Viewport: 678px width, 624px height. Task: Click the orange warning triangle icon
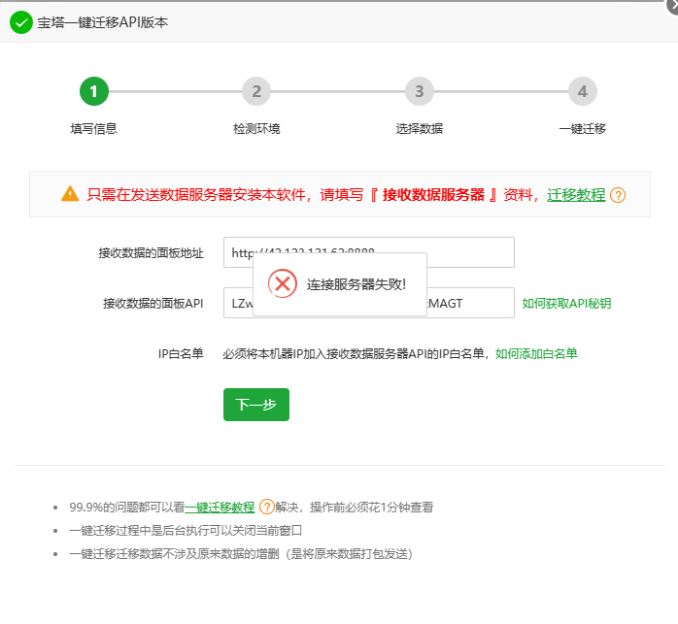pos(70,194)
